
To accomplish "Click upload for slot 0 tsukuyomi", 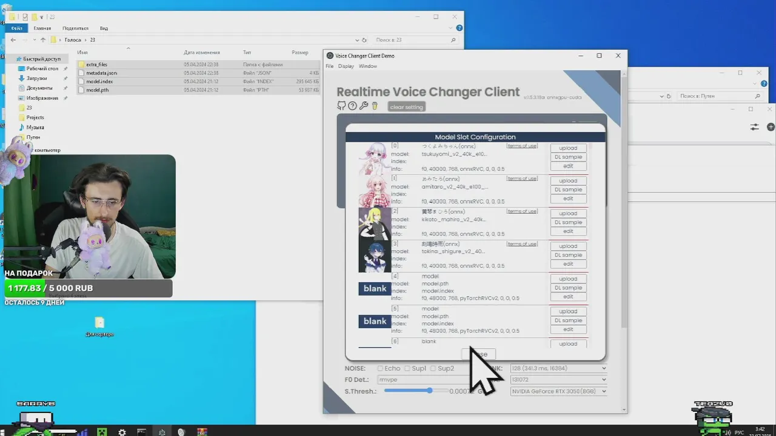I will [x=568, y=148].
